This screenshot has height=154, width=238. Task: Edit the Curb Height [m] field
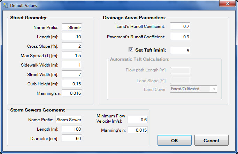tap(72, 84)
